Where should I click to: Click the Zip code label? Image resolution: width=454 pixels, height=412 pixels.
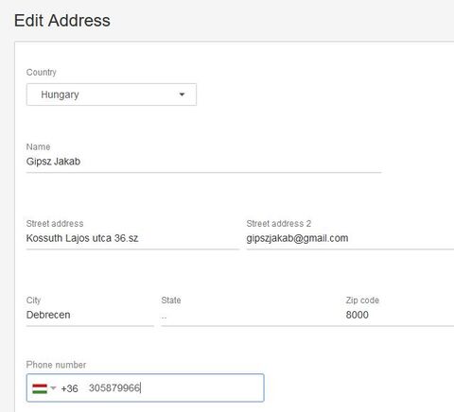click(x=362, y=300)
